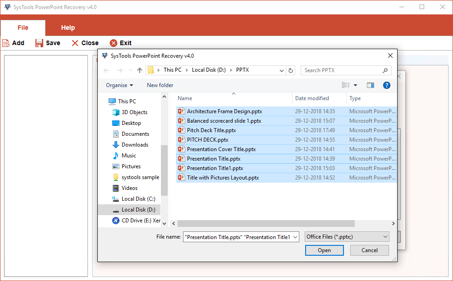Click the Close file toolbar item

pos(85,43)
